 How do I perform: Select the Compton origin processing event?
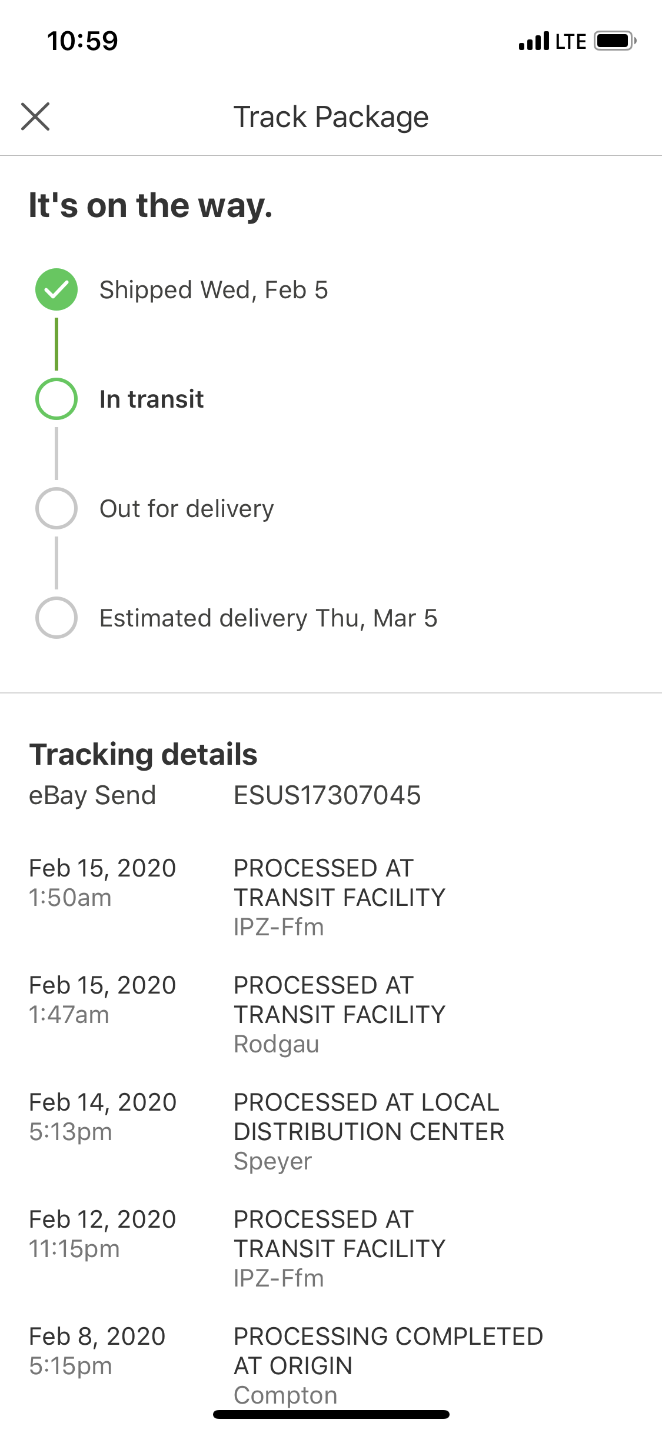click(388, 1365)
